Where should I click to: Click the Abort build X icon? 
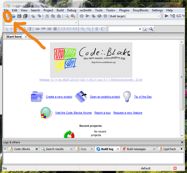point(105,16)
